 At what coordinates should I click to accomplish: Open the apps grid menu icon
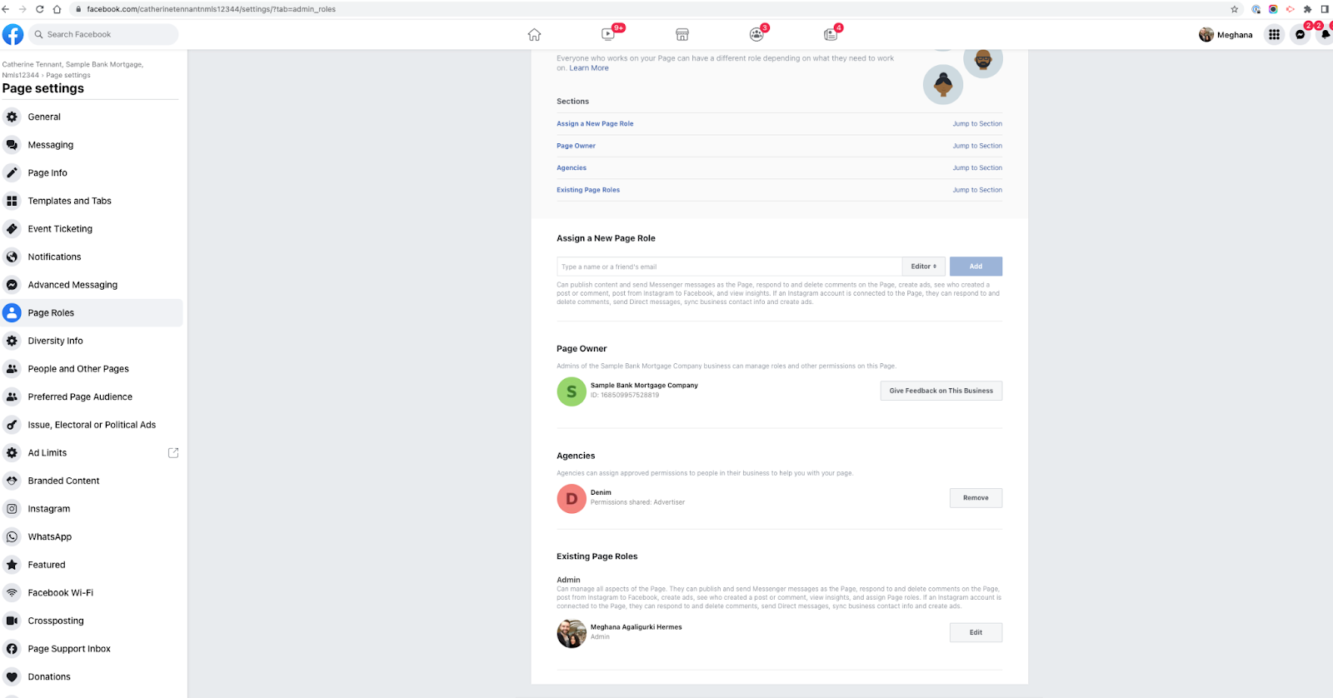[1274, 34]
